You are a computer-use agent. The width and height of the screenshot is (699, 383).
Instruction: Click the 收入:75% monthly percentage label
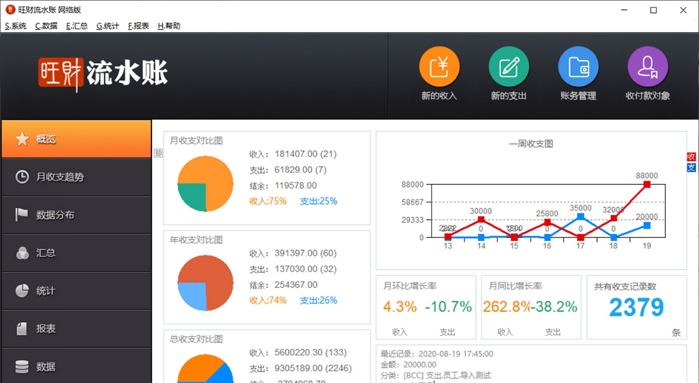[268, 201]
